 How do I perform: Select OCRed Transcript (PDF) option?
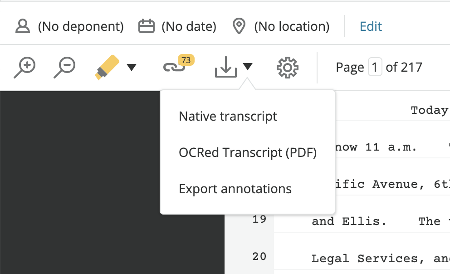(247, 152)
